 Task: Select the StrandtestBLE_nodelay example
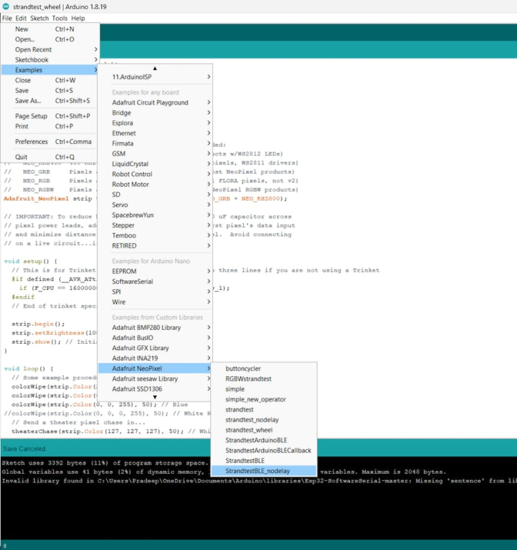(x=258, y=470)
